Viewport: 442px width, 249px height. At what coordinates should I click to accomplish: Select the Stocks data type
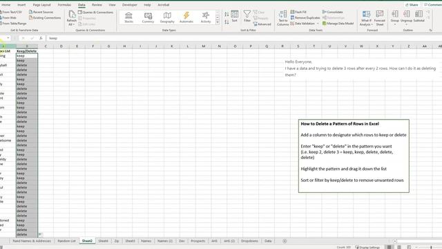[x=129, y=17]
